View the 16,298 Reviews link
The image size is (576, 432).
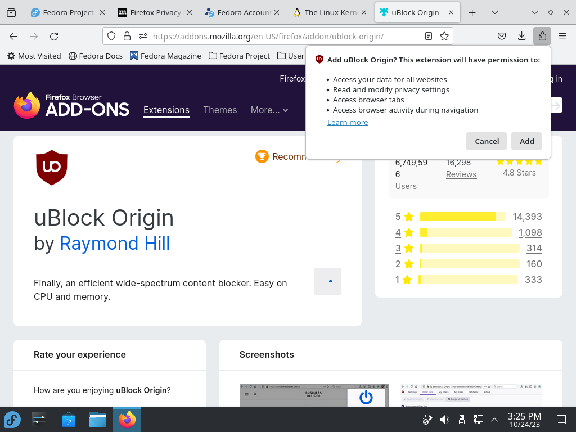pos(461,168)
